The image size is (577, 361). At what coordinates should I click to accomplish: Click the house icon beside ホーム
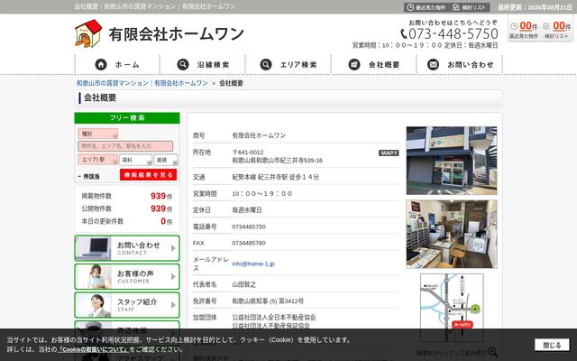101,64
